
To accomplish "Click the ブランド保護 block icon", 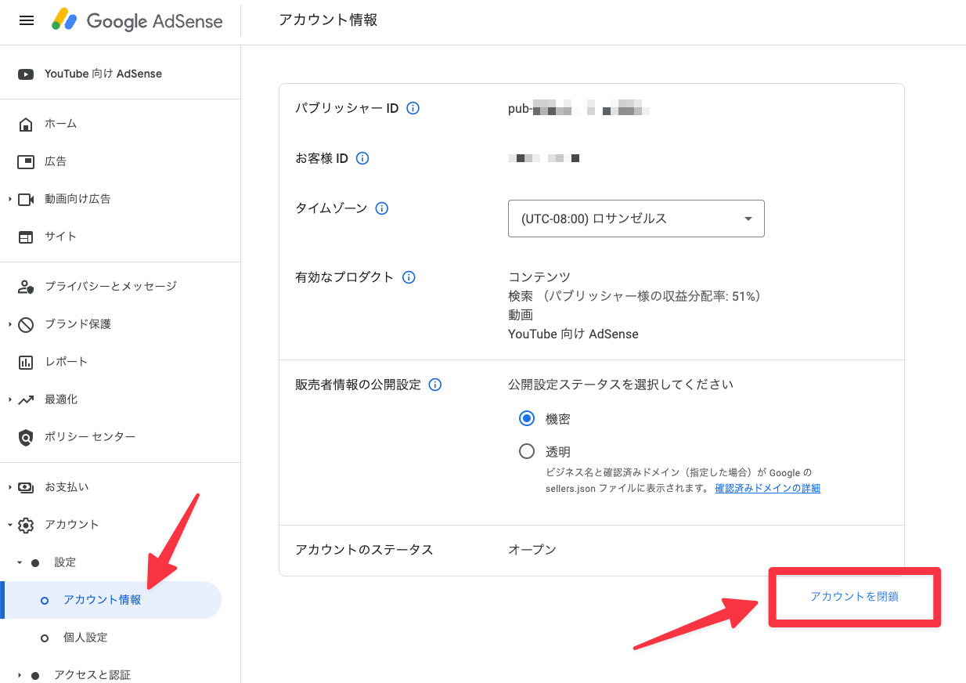I will coord(26,324).
